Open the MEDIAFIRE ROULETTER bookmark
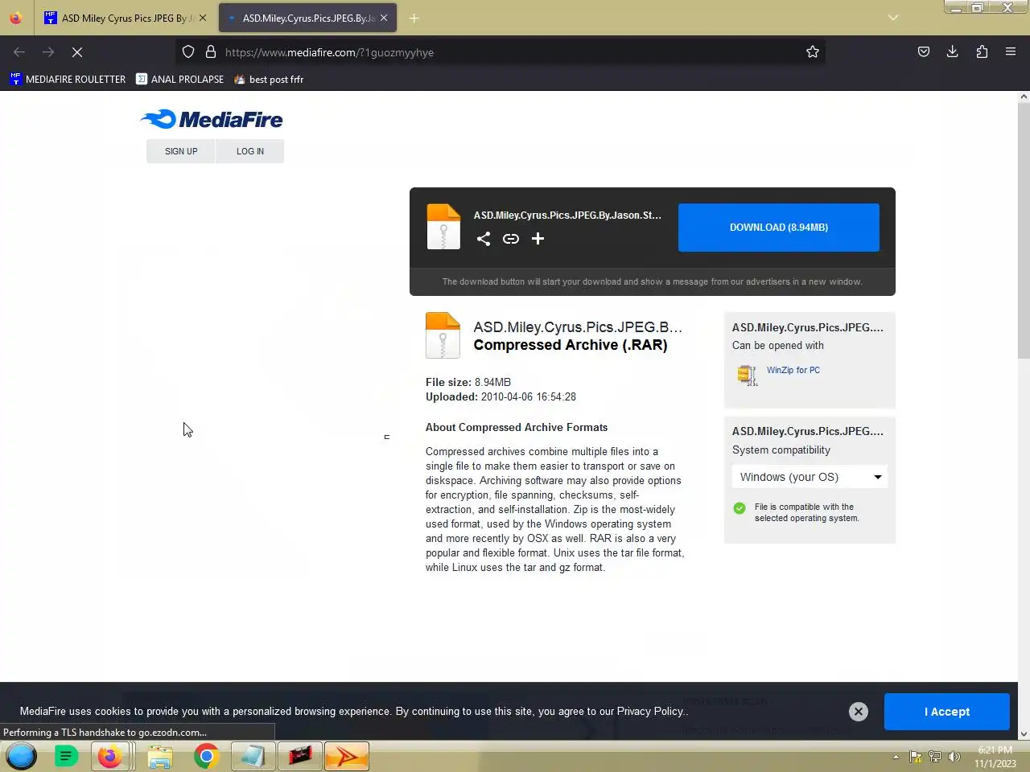Screen dimensions: 1030x772 pos(68,79)
